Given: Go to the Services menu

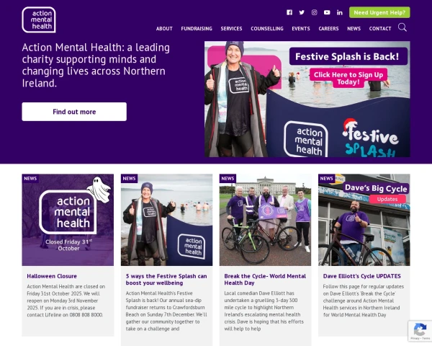Looking at the screenshot, I should tap(231, 29).
